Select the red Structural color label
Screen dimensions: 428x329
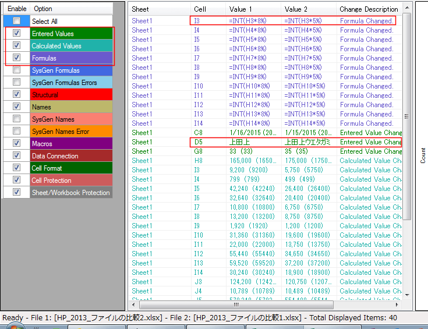(71, 95)
